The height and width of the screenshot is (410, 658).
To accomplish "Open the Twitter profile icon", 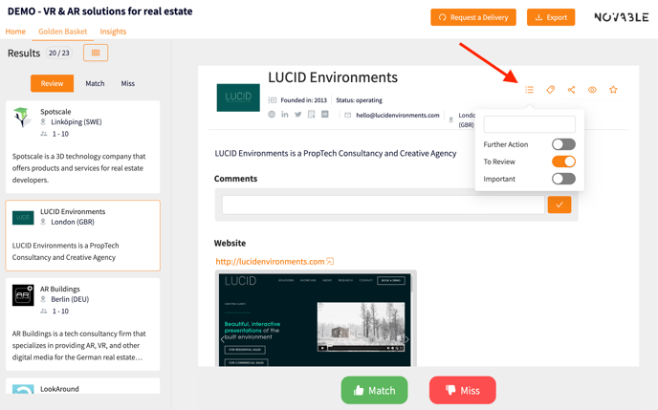I will [298, 115].
